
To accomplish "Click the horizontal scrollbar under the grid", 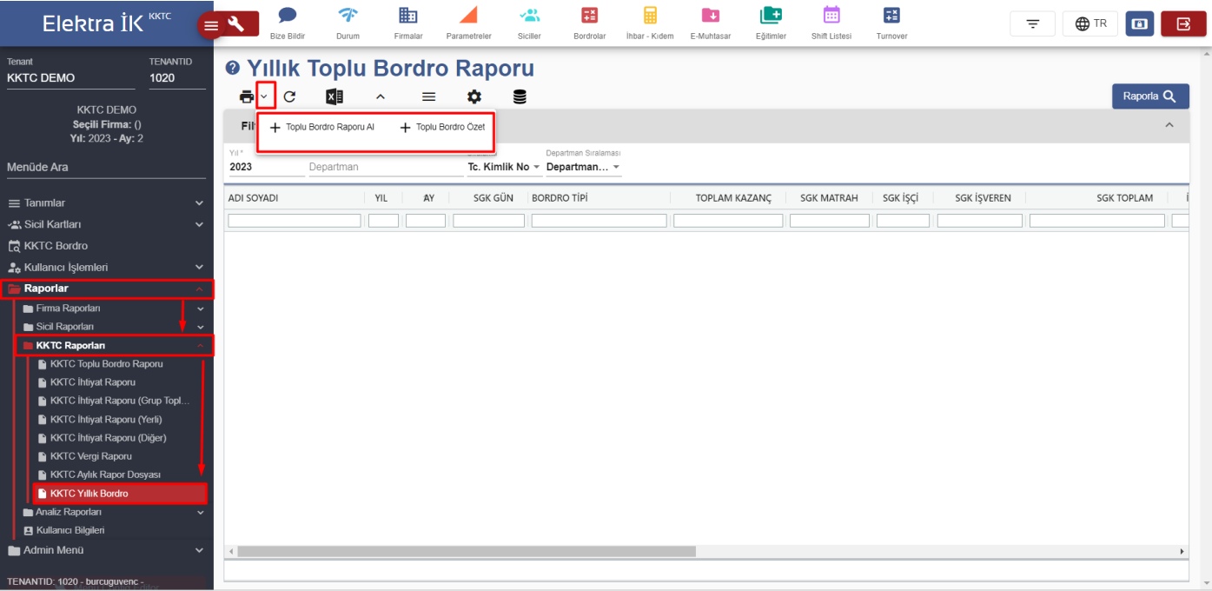I will (467, 552).
